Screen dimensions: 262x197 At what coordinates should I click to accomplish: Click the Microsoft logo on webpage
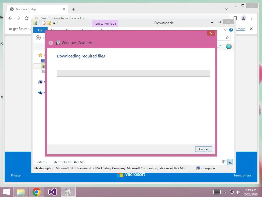click(x=131, y=175)
